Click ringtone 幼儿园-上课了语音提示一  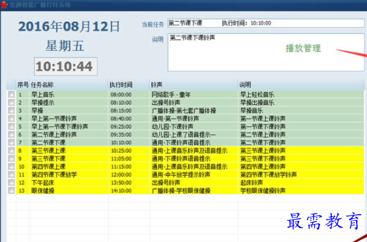[183, 134]
